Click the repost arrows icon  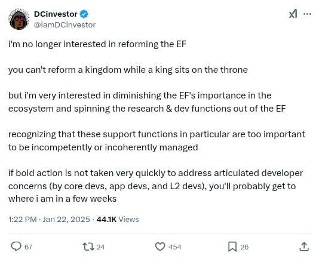[x=88, y=247]
